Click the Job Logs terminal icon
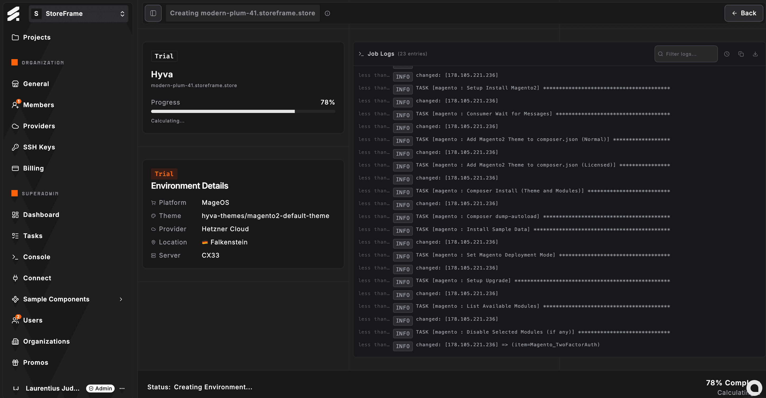 361,54
